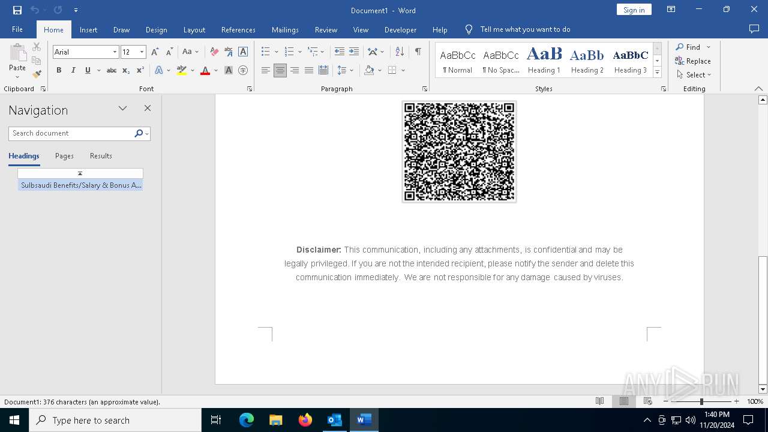768x432 pixels.
Task: Increase paragraph indent
Action: tap(354, 52)
